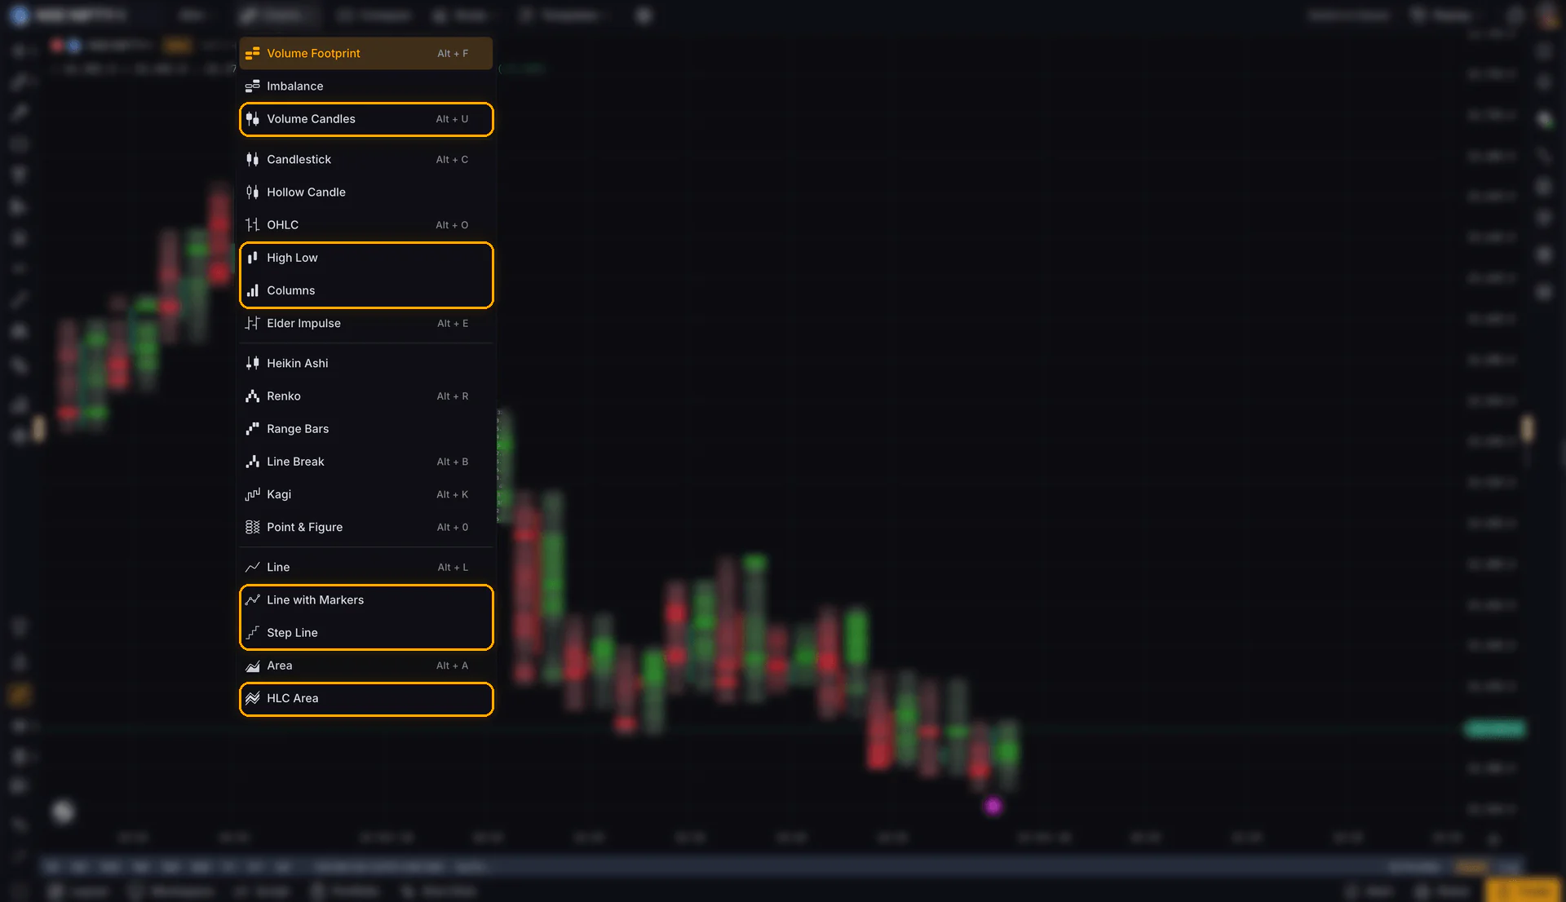This screenshot has height=902, width=1566.
Task: Click the Alt + K shortcut label
Action: tap(453, 494)
